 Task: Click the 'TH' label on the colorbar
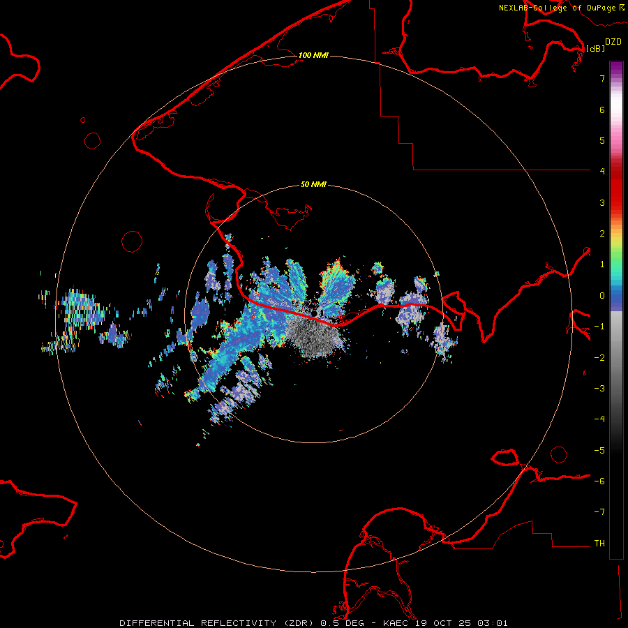tap(599, 543)
